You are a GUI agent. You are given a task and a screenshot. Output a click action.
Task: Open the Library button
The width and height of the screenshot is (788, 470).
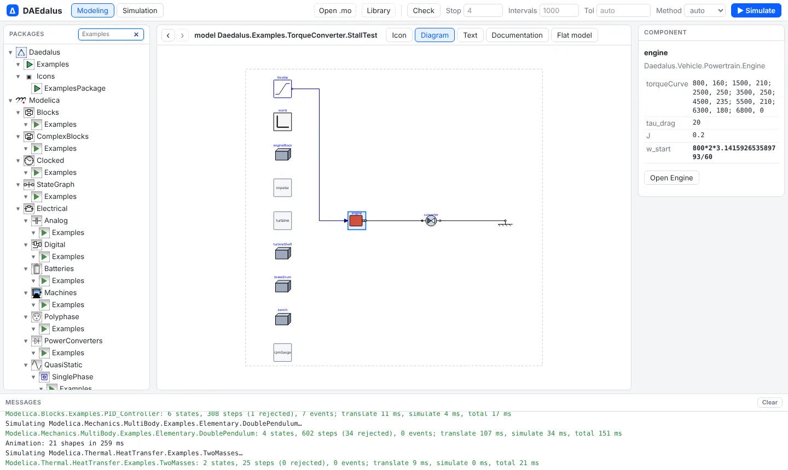[379, 10]
